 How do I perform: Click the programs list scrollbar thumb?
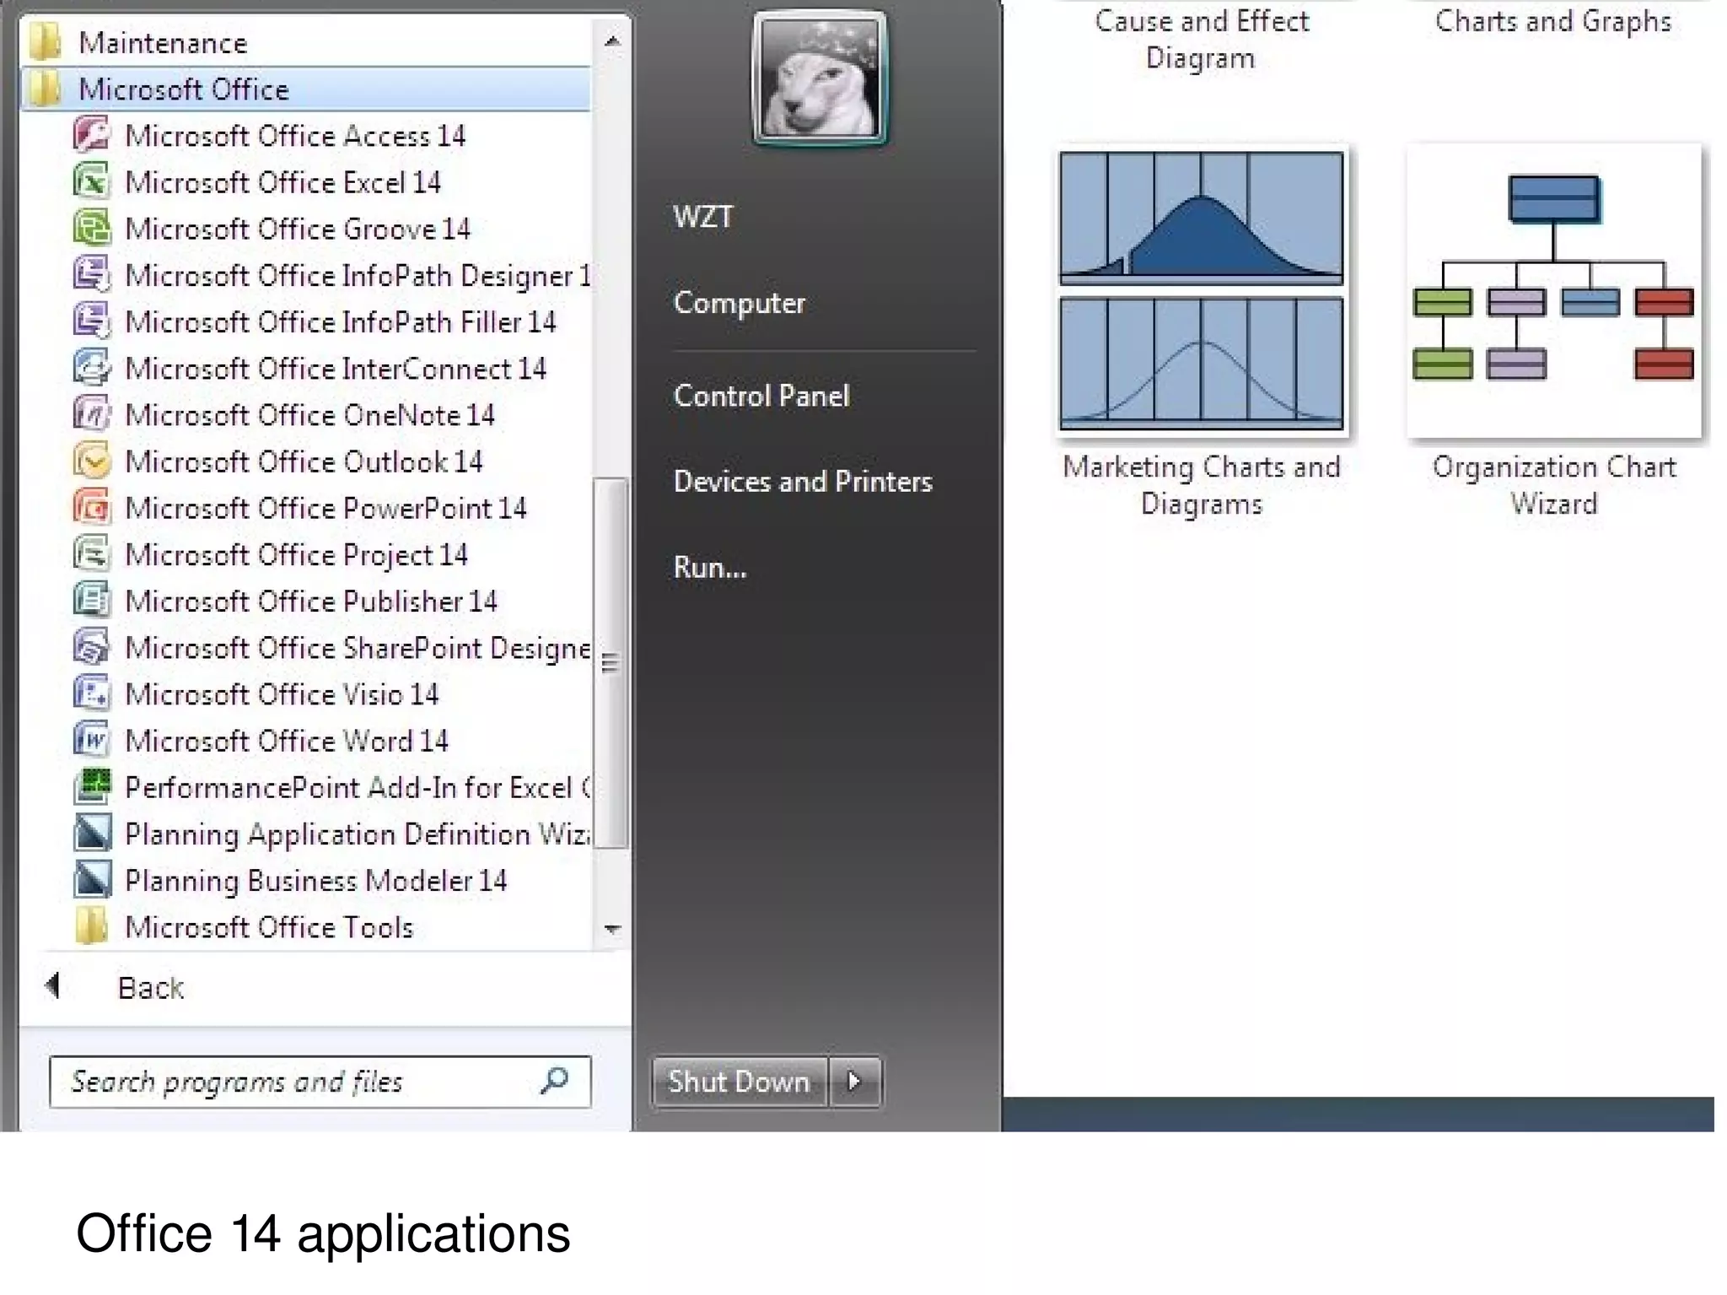pyautogui.click(x=611, y=662)
